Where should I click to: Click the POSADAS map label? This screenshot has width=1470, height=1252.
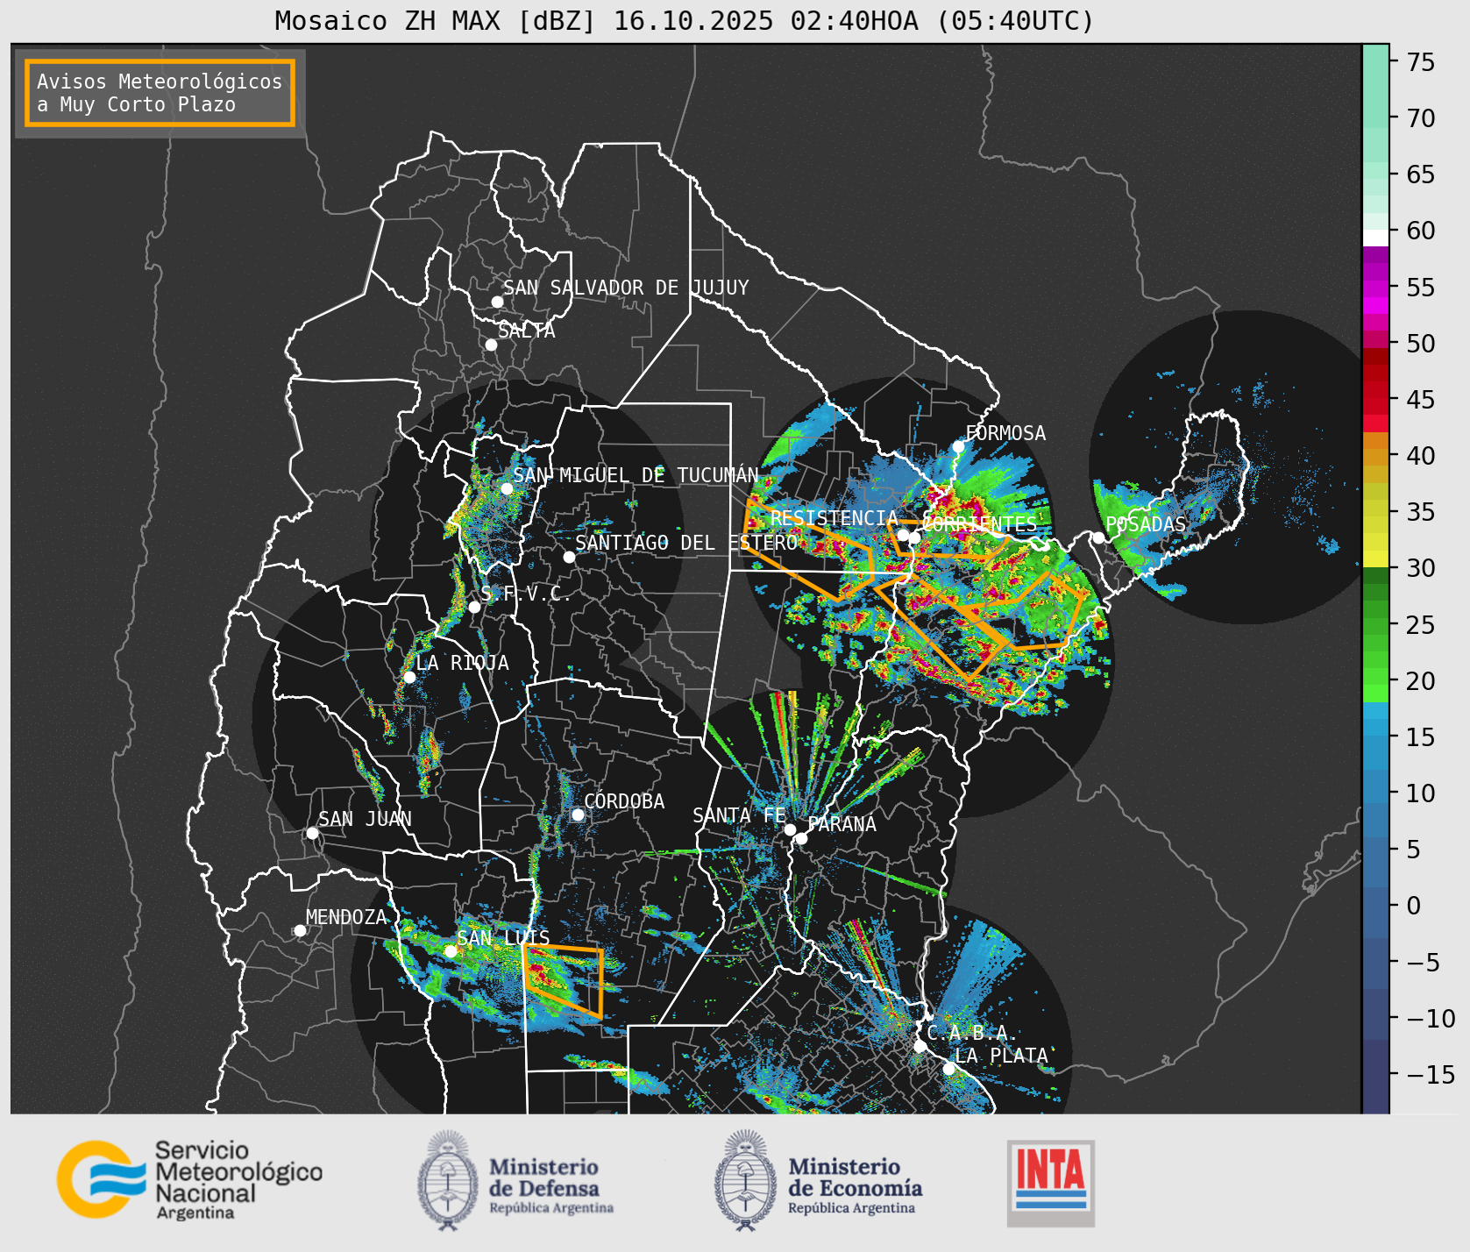point(1146,524)
